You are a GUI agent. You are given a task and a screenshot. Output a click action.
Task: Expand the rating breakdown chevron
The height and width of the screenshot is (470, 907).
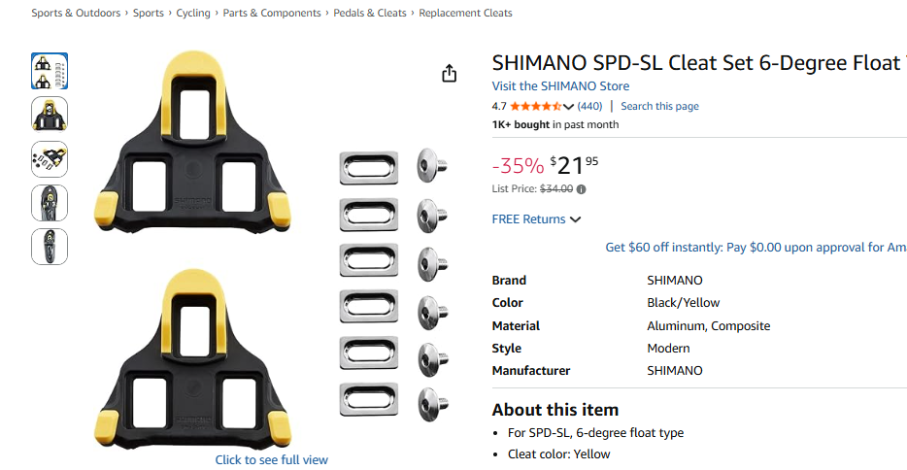click(569, 107)
